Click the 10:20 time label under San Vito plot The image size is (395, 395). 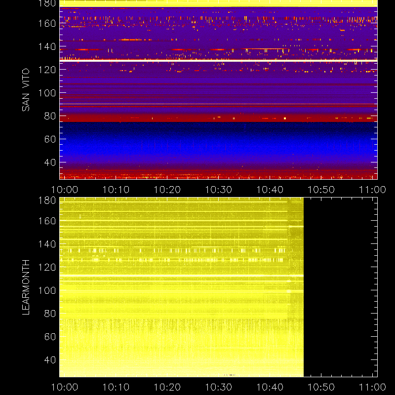(167, 190)
